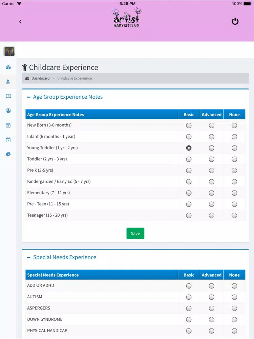Open the childcare experience sidebar icon
The width and height of the screenshot is (254, 339).
(x=8, y=82)
